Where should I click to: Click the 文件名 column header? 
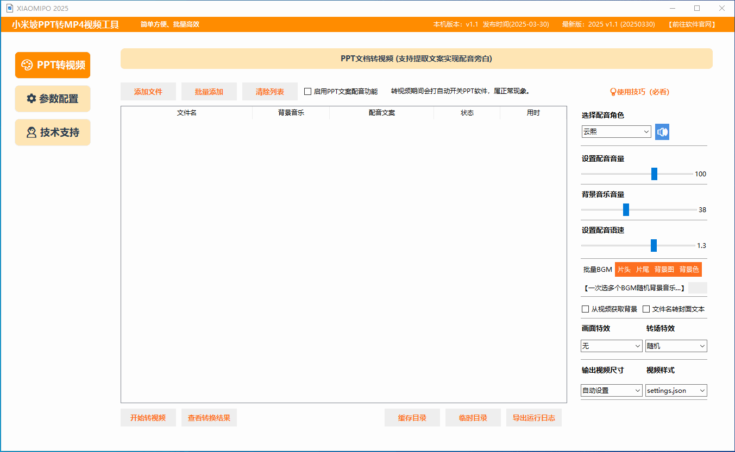click(x=187, y=113)
